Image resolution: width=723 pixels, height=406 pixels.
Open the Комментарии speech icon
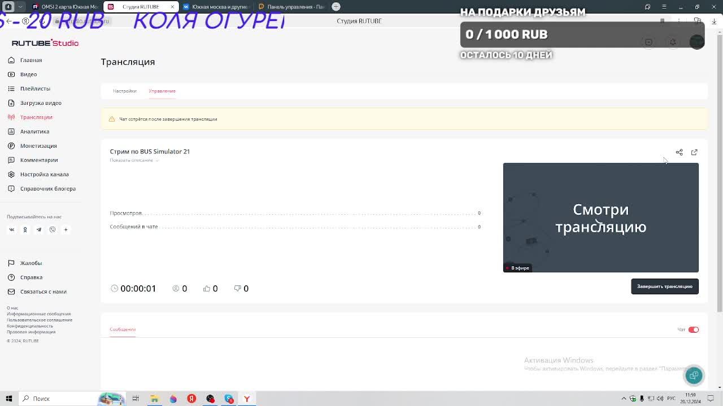tap(11, 160)
